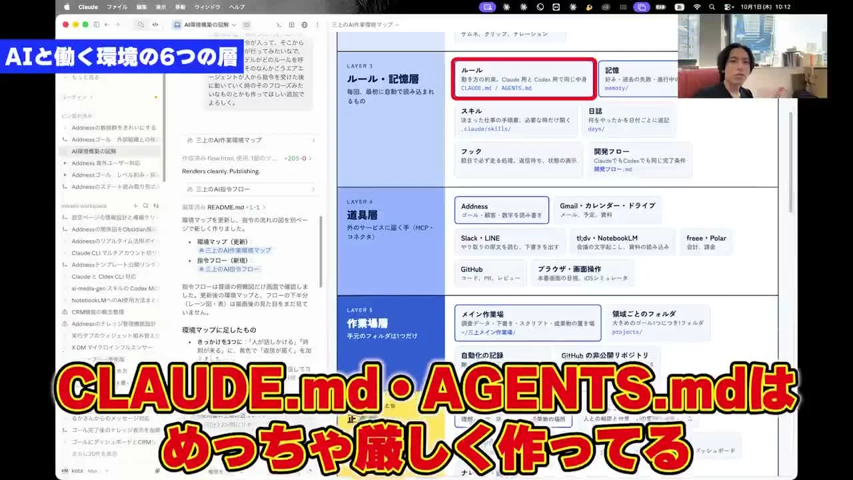The height and width of the screenshot is (480, 853).
Task: Open the ヘルプ menu
Action: [x=237, y=7]
